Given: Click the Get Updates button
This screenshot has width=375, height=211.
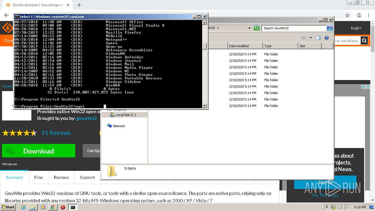Looking at the screenshot, I should pyautogui.click(x=92, y=151).
